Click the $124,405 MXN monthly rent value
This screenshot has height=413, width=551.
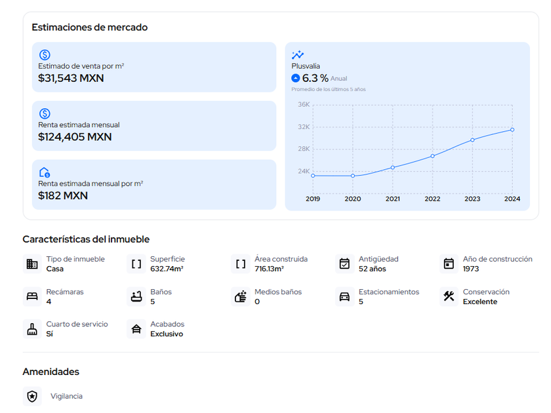(75, 136)
